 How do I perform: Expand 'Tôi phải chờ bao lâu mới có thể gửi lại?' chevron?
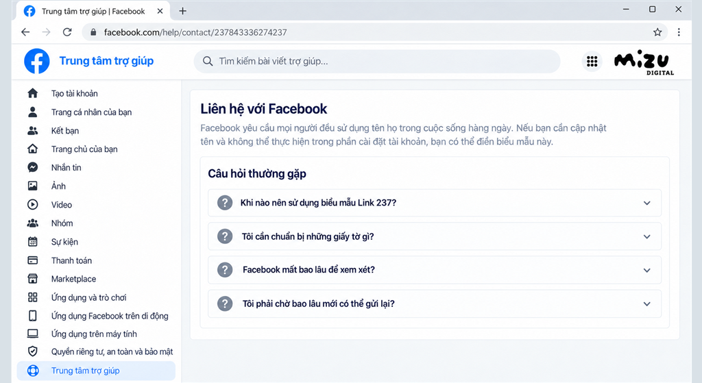pyautogui.click(x=647, y=304)
